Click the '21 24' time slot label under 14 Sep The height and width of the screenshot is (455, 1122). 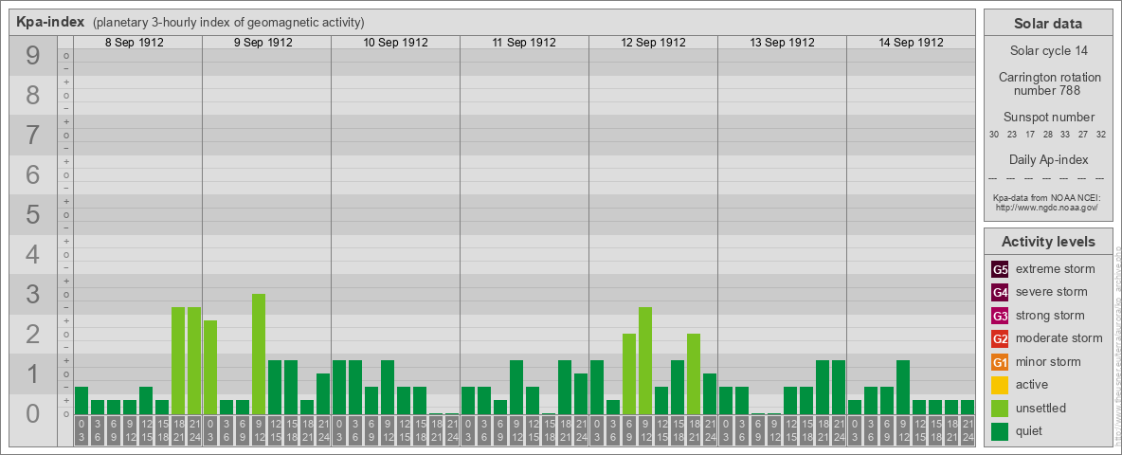pyautogui.click(x=968, y=430)
